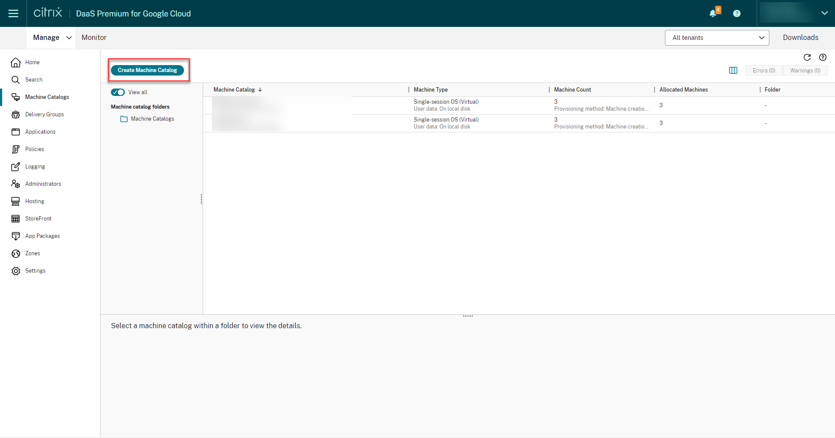
Task: Click the Machine catalog folders heading
Action: (x=140, y=107)
